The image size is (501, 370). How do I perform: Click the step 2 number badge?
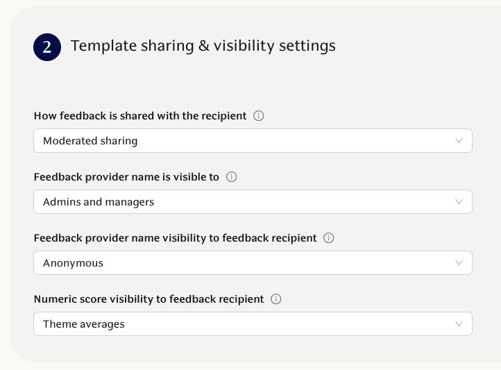47,47
